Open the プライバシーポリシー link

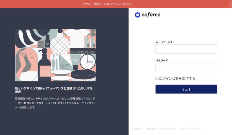coord(192,129)
